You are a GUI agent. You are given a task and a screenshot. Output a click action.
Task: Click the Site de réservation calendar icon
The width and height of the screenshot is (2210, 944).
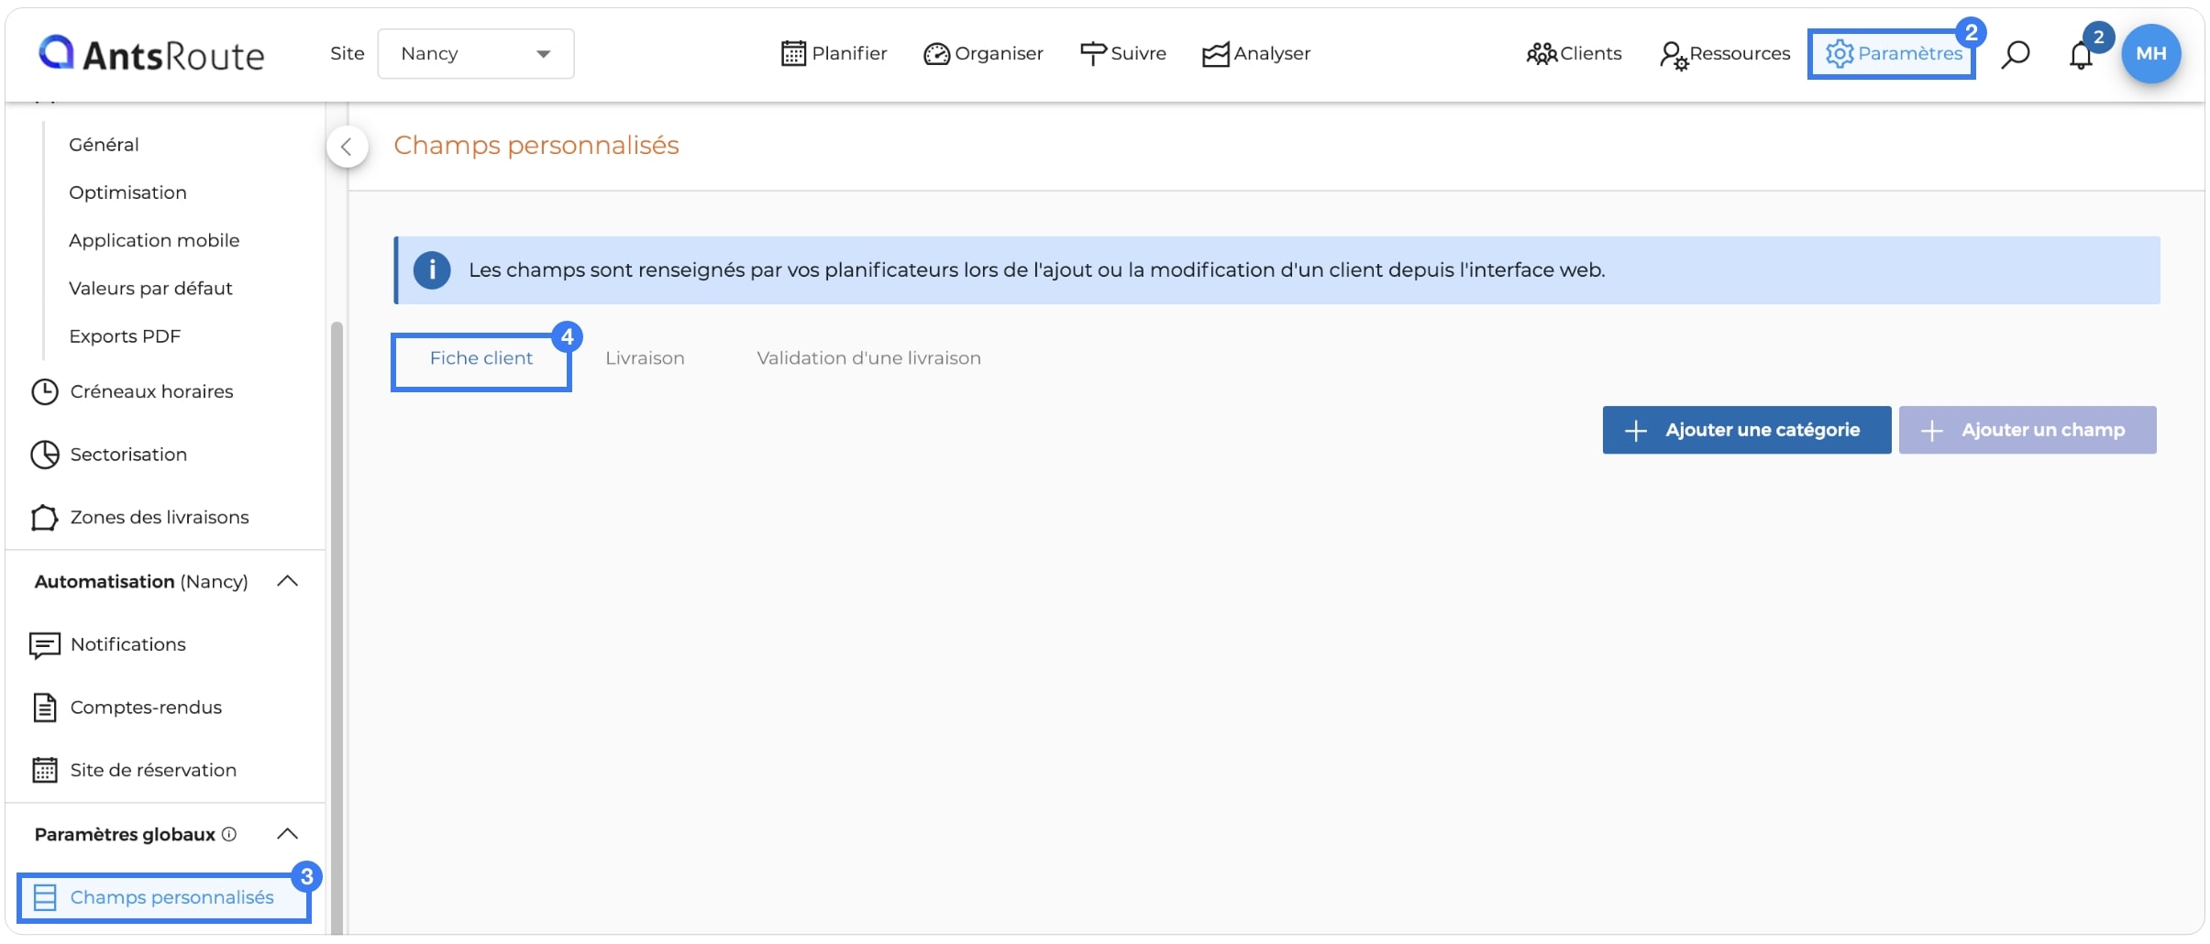(45, 770)
